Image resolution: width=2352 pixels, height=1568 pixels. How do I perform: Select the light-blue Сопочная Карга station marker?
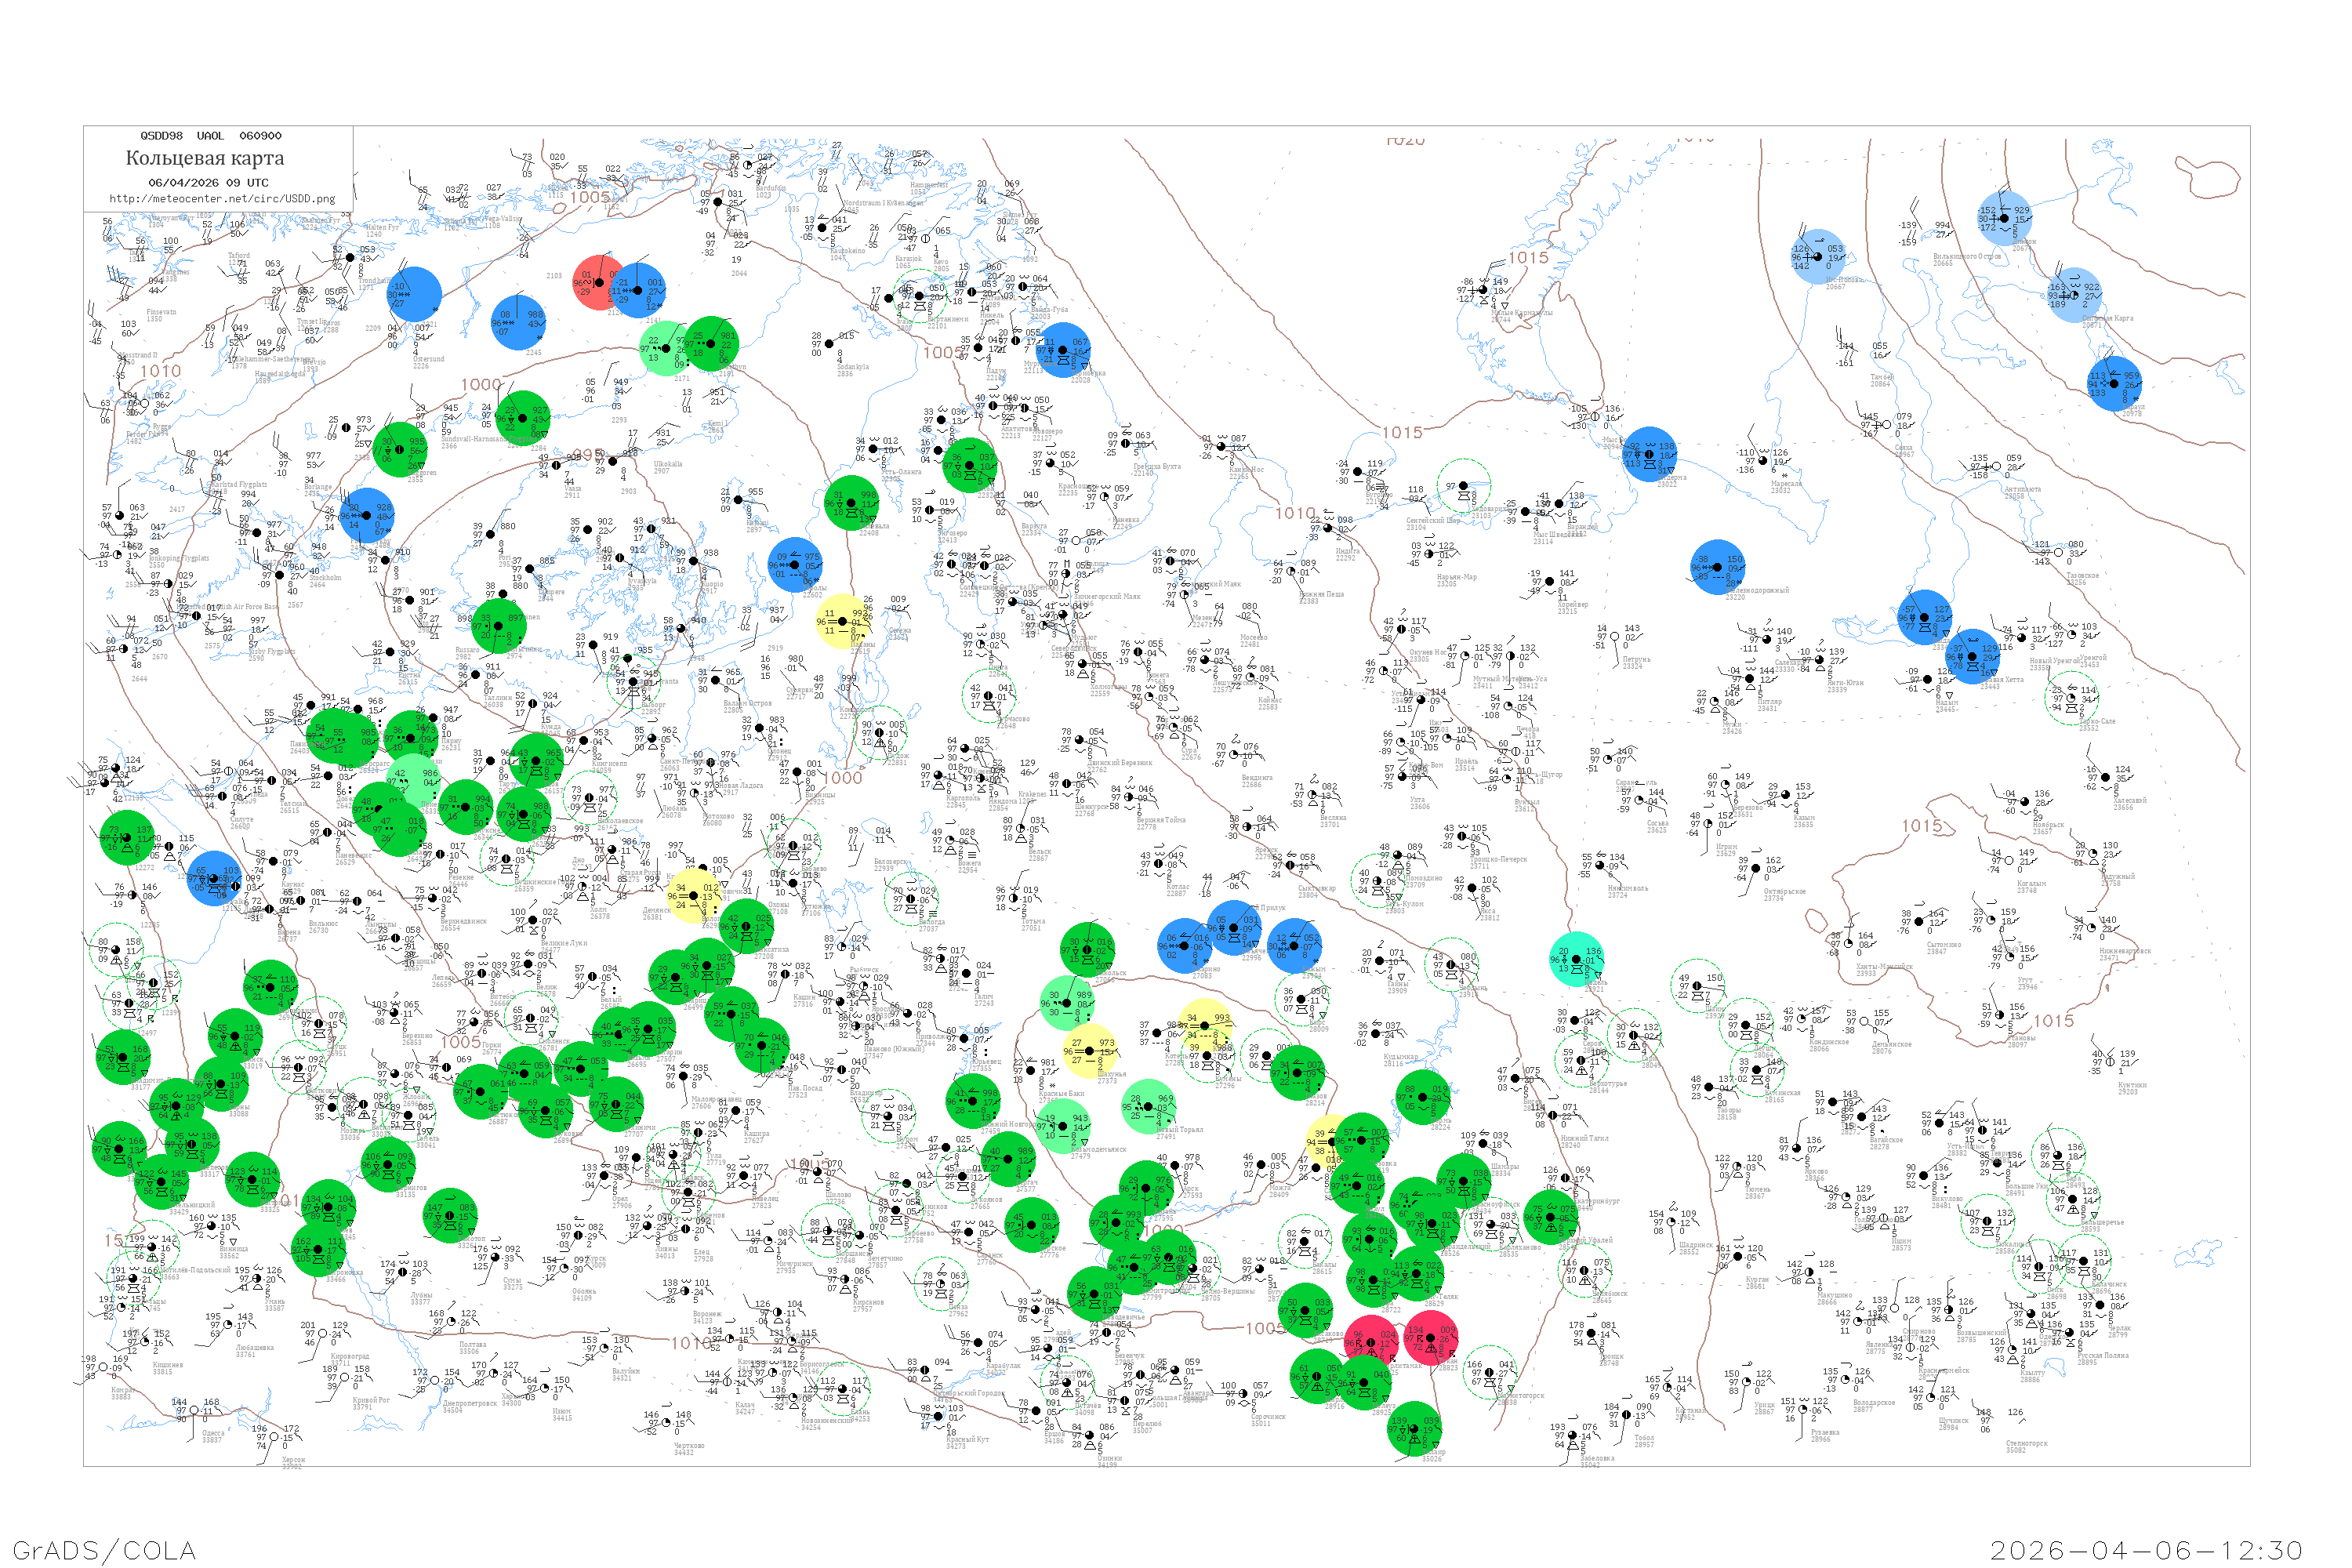[2074, 295]
